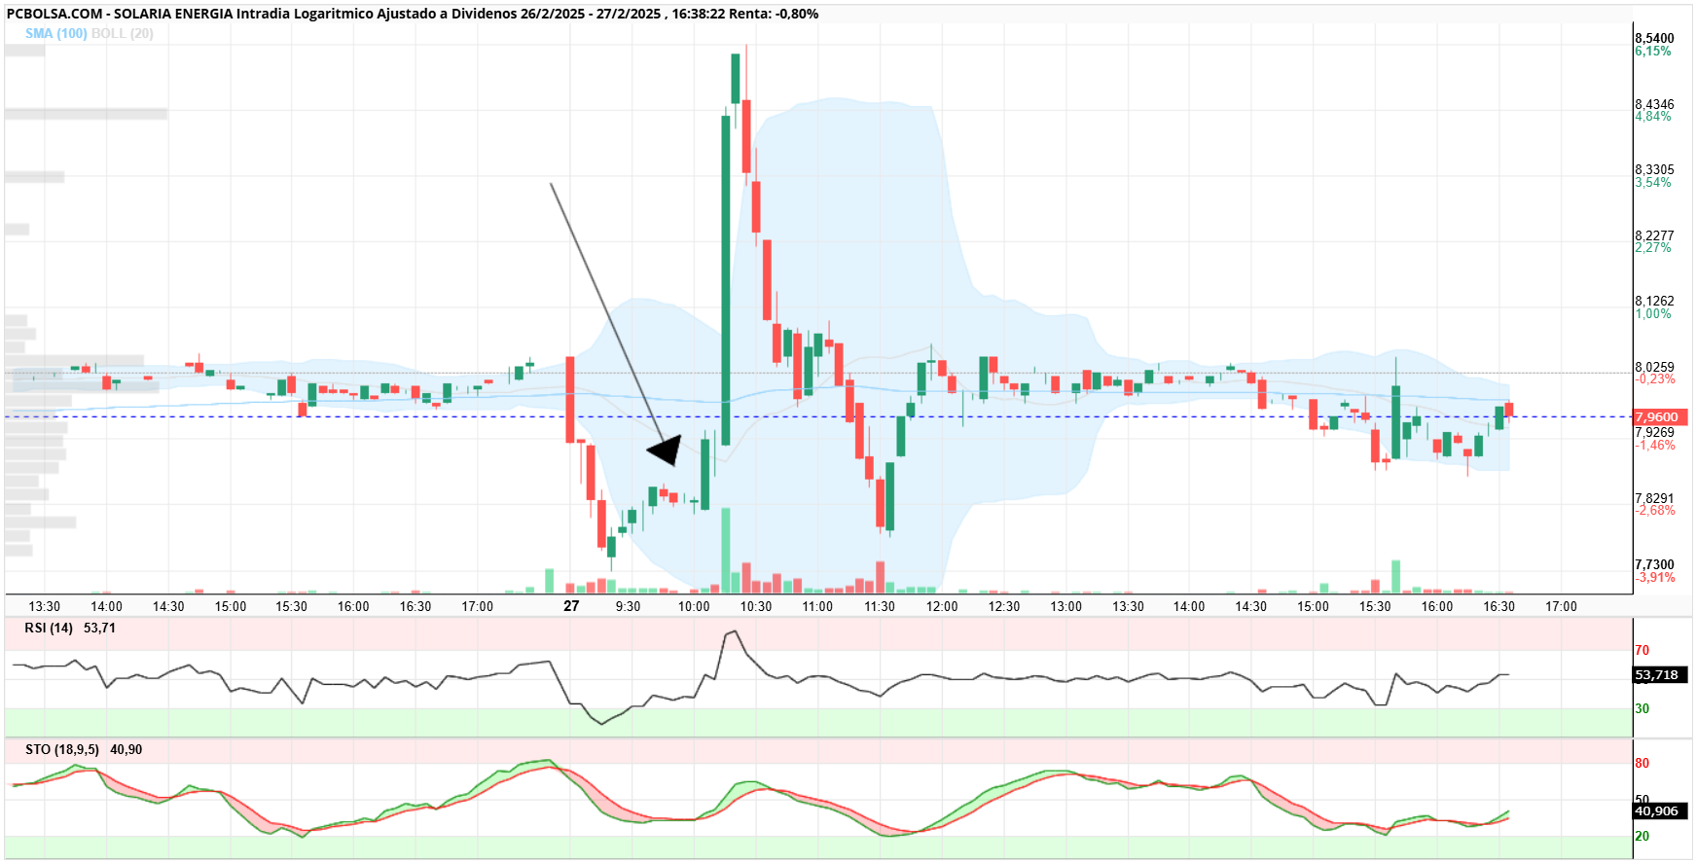Click the black 40,906 stochastic value tag
The width and height of the screenshot is (1697, 864).
tap(1659, 810)
